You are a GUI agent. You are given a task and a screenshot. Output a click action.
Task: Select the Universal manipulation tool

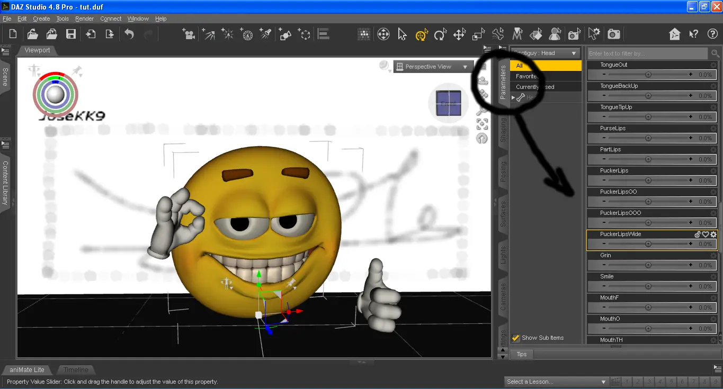[x=422, y=33]
